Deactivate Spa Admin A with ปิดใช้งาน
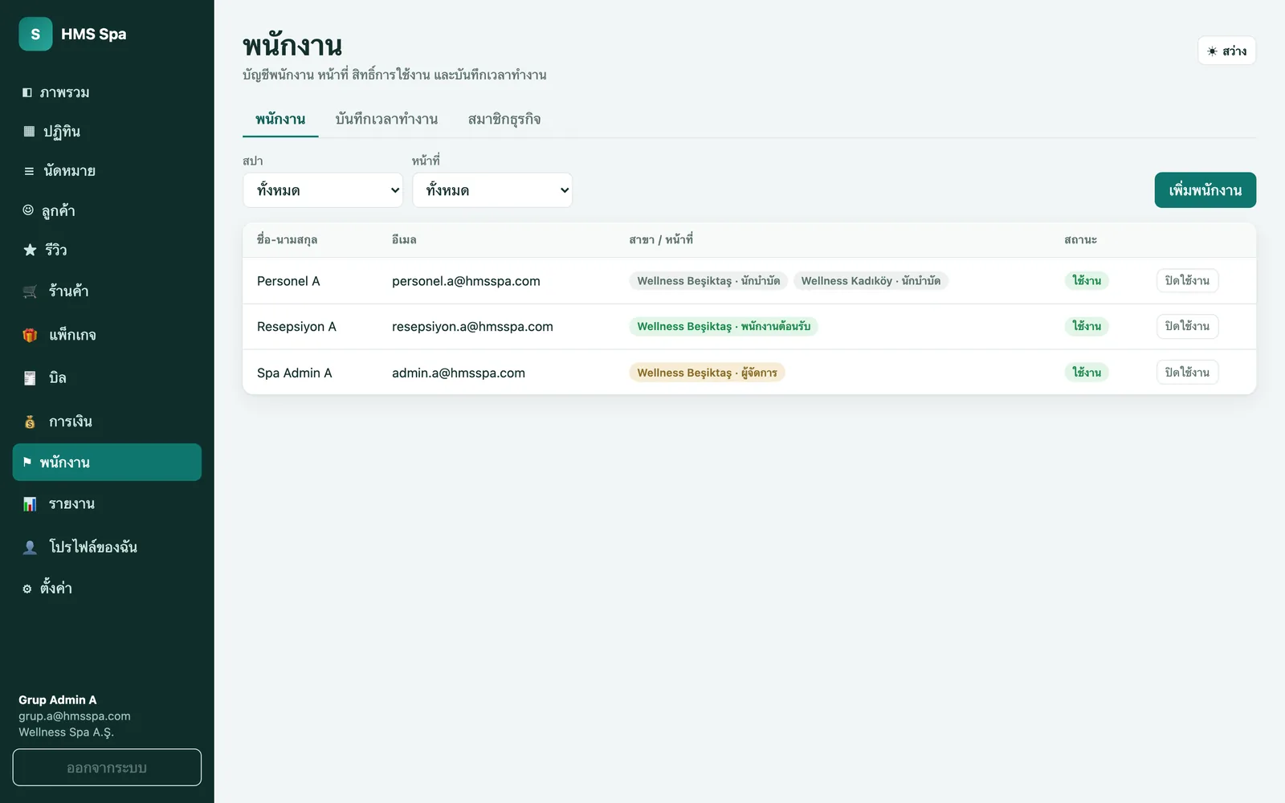 coord(1187,372)
